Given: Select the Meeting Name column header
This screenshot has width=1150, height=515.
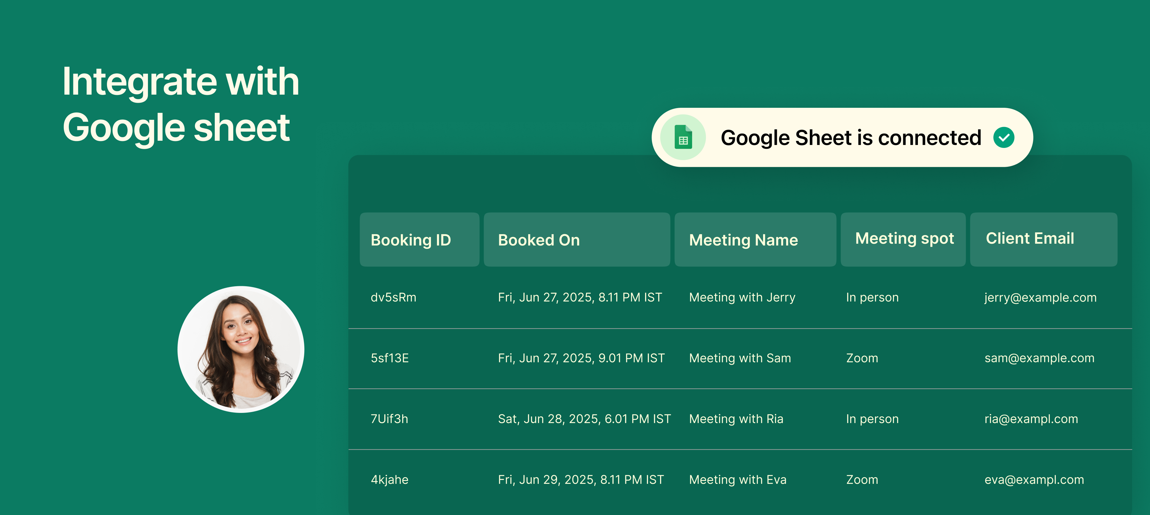Looking at the screenshot, I should pyautogui.click(x=755, y=240).
